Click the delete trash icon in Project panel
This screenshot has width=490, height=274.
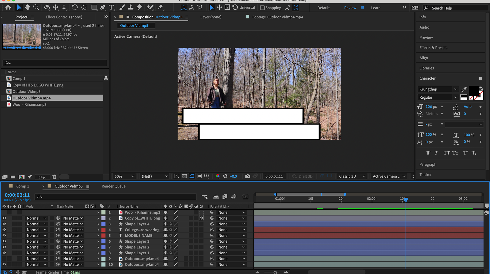click(x=54, y=177)
